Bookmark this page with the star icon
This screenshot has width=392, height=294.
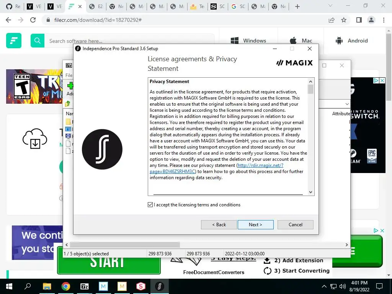344,20
